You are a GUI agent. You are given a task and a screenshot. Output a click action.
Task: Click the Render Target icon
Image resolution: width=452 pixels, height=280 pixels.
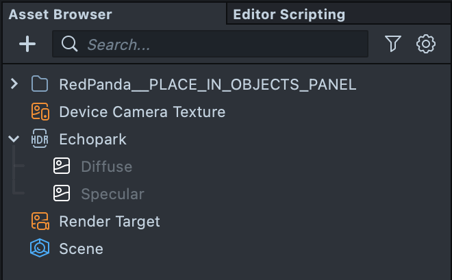point(40,221)
